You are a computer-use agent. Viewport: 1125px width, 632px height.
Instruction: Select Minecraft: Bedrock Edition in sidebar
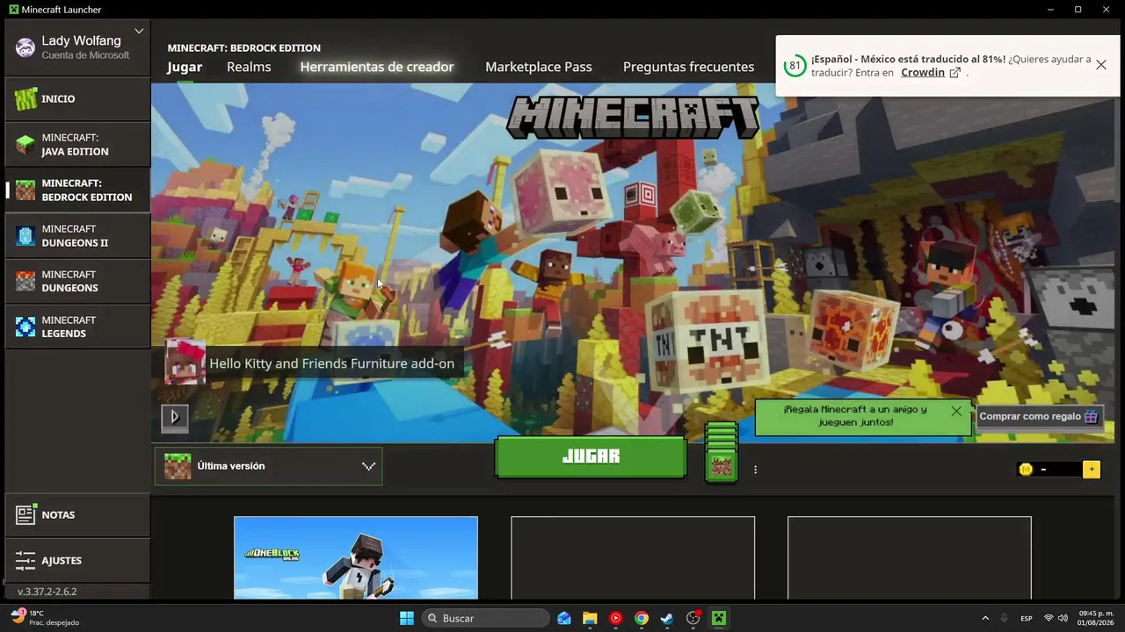(77, 190)
